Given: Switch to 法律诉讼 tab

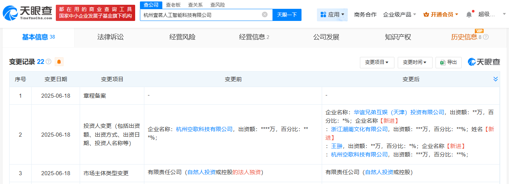Looking at the screenshot, I should (111, 37).
